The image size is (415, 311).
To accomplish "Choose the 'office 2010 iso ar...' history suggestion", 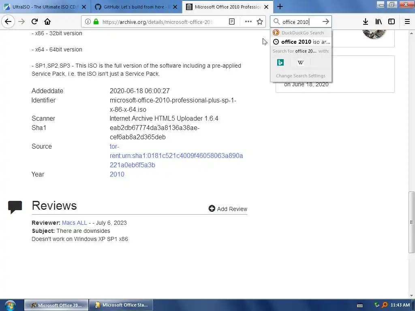I will point(302,42).
